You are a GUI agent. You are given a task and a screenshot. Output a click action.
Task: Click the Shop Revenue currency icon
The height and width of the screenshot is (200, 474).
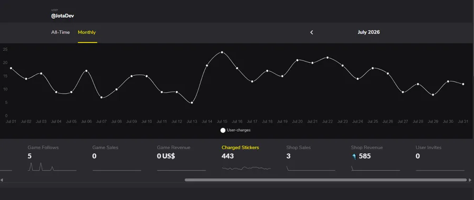(354, 156)
